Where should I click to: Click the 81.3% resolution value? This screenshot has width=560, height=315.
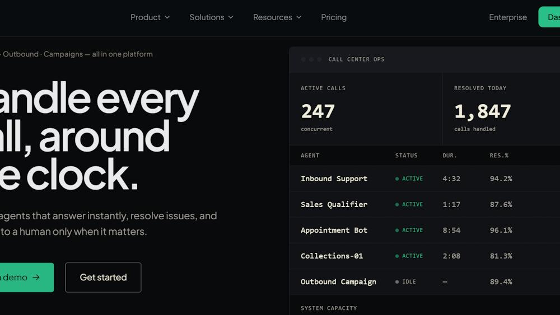[x=501, y=256]
